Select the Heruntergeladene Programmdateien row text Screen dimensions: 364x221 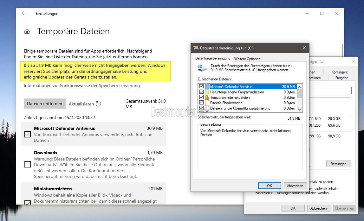pos(237,92)
